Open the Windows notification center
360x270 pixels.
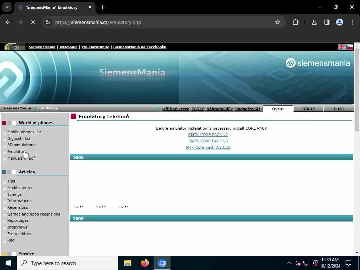pos(348,263)
